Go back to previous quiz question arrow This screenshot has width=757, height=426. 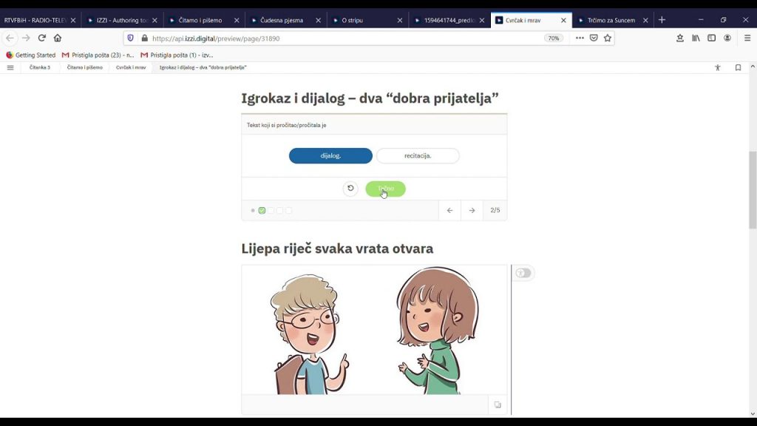(x=449, y=211)
